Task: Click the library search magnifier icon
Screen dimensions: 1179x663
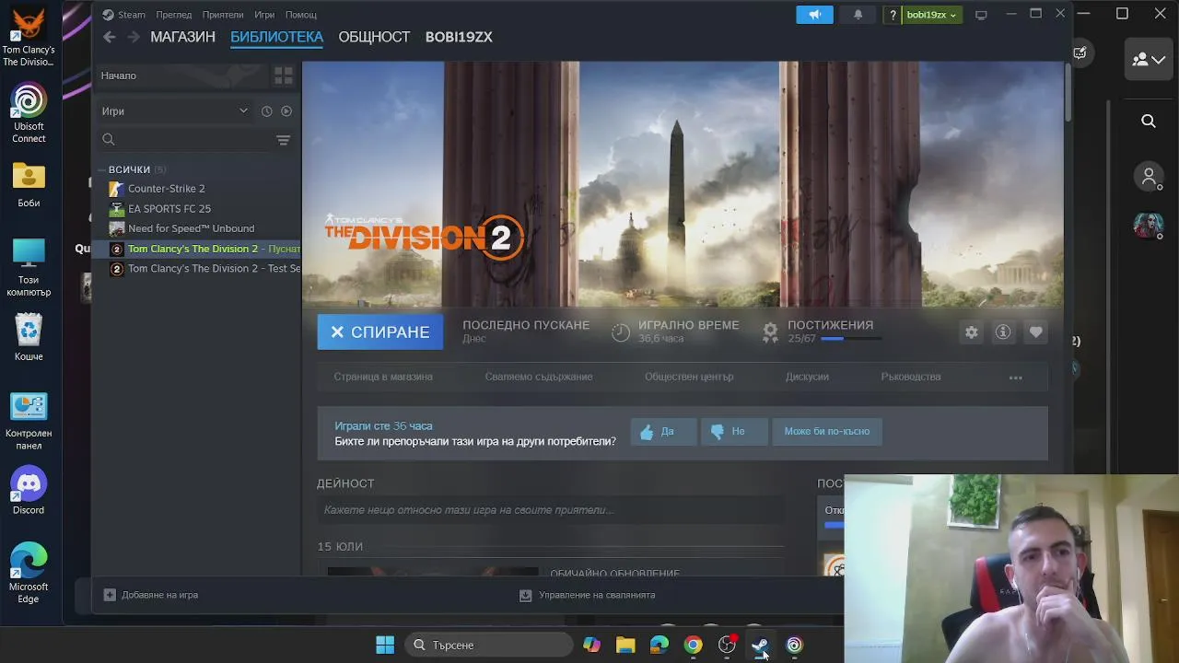Action: click(109, 140)
